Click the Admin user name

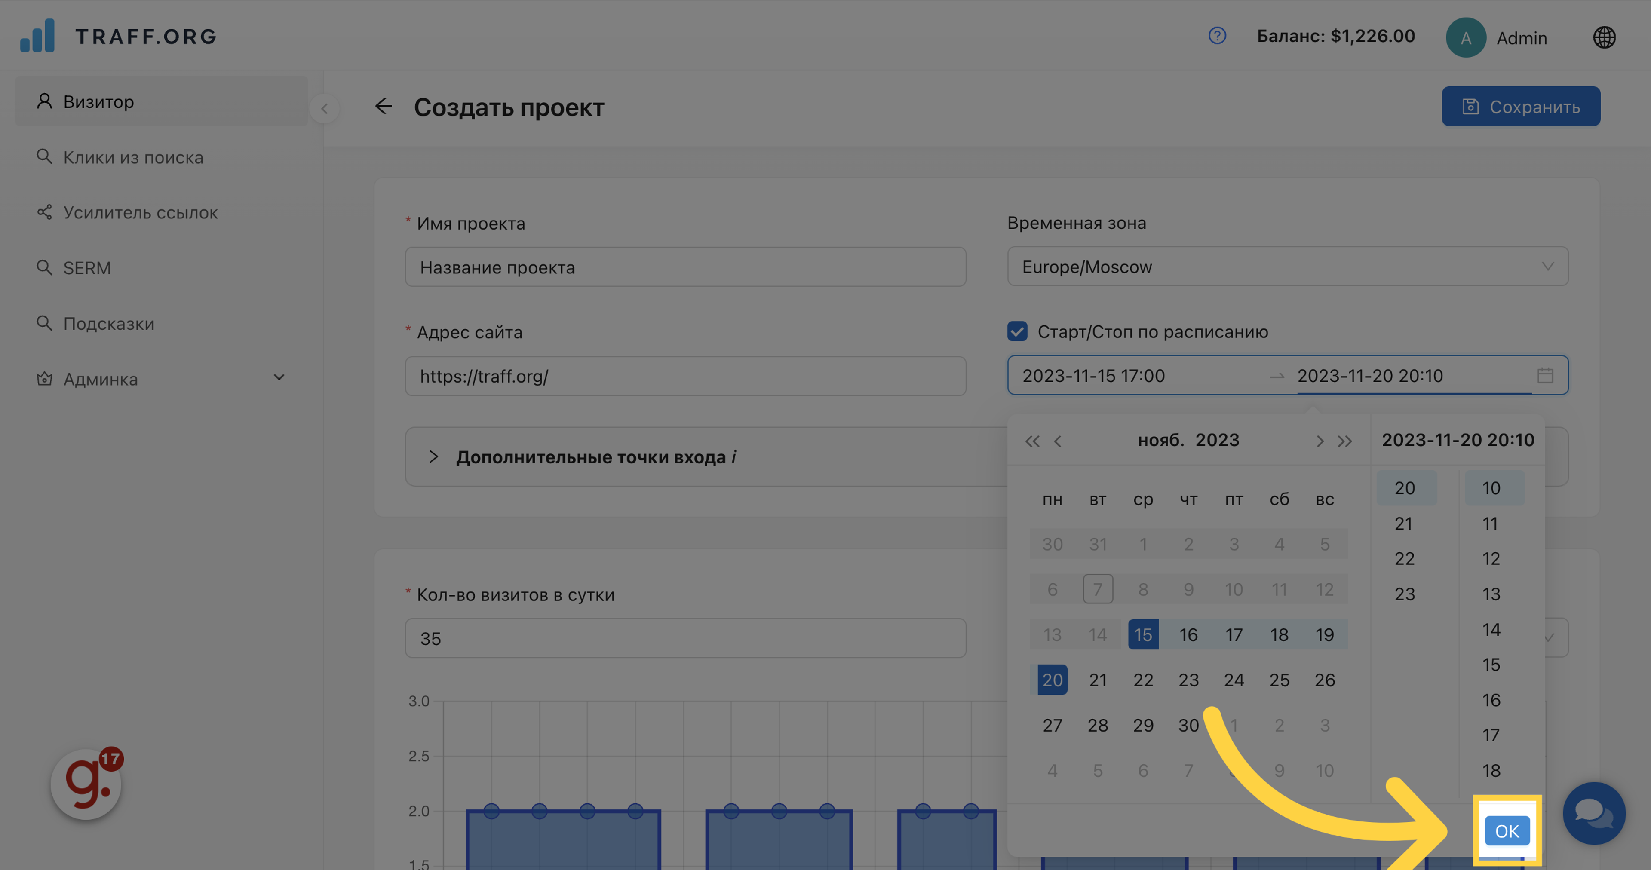tap(1522, 38)
